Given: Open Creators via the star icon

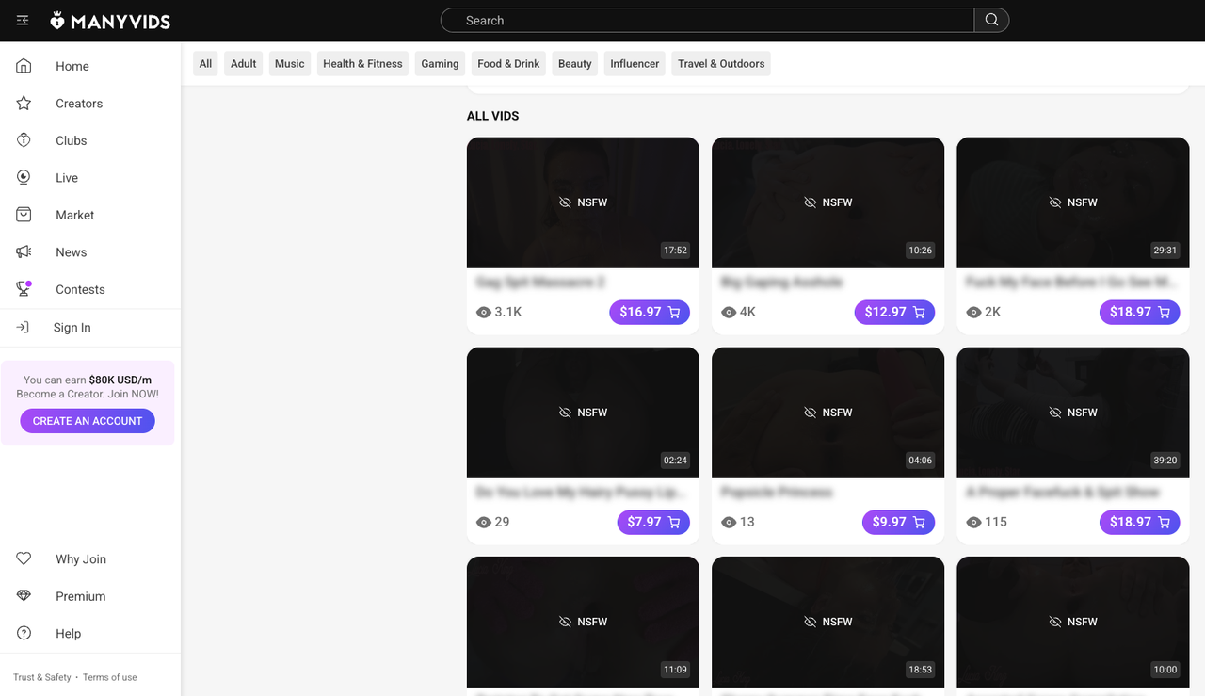Looking at the screenshot, I should (24, 104).
